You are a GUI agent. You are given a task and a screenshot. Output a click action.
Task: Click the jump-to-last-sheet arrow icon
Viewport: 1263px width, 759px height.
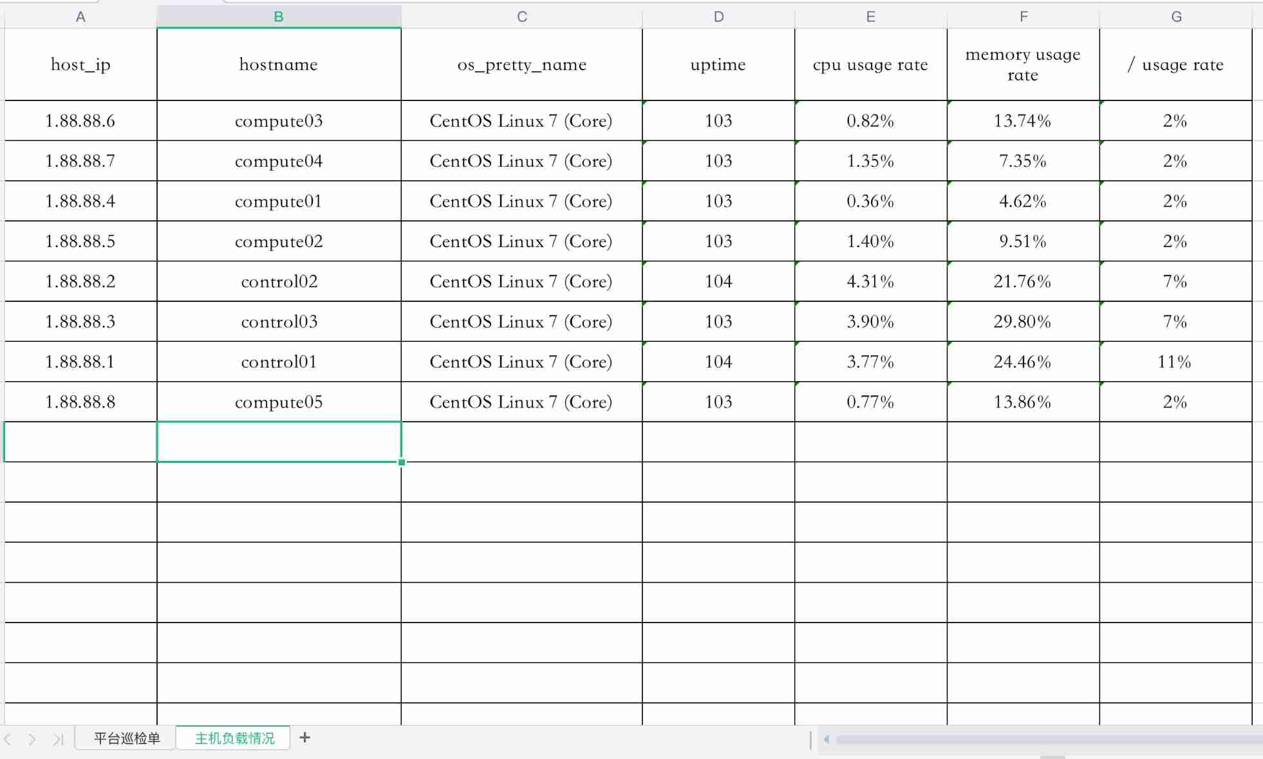[x=59, y=738]
